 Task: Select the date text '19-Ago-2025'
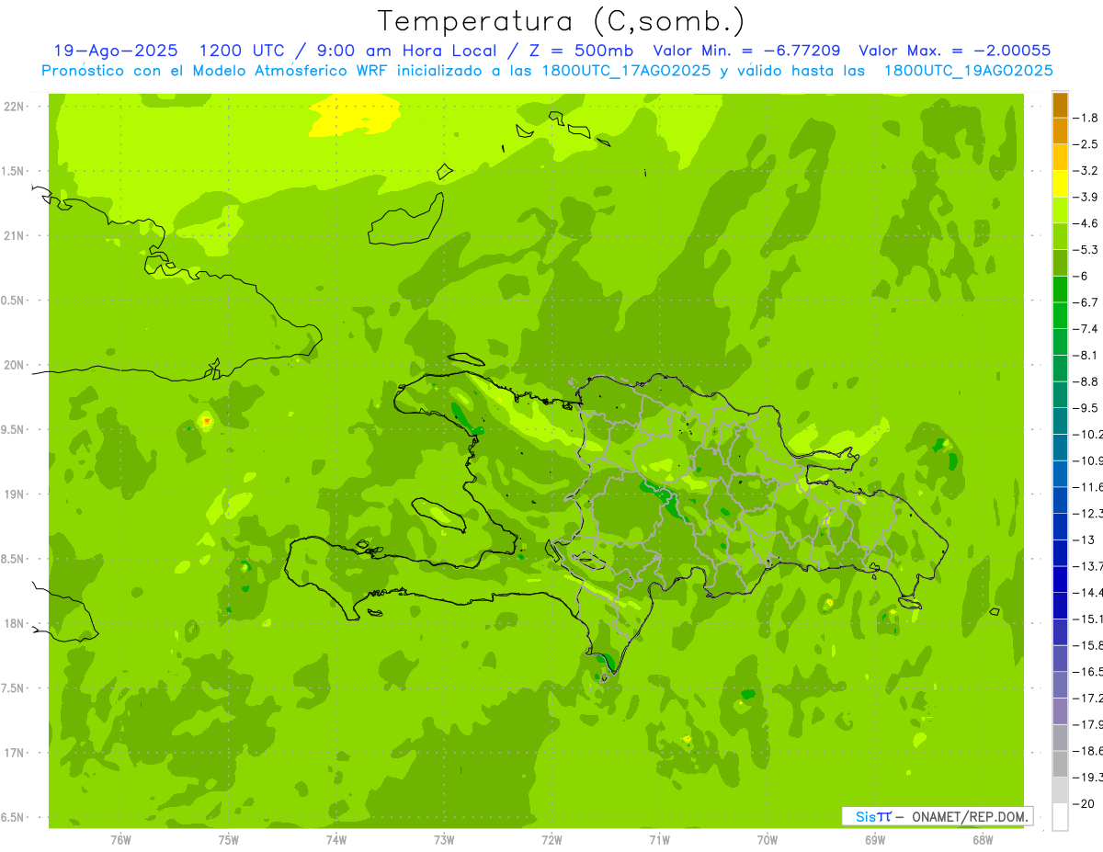(116, 51)
